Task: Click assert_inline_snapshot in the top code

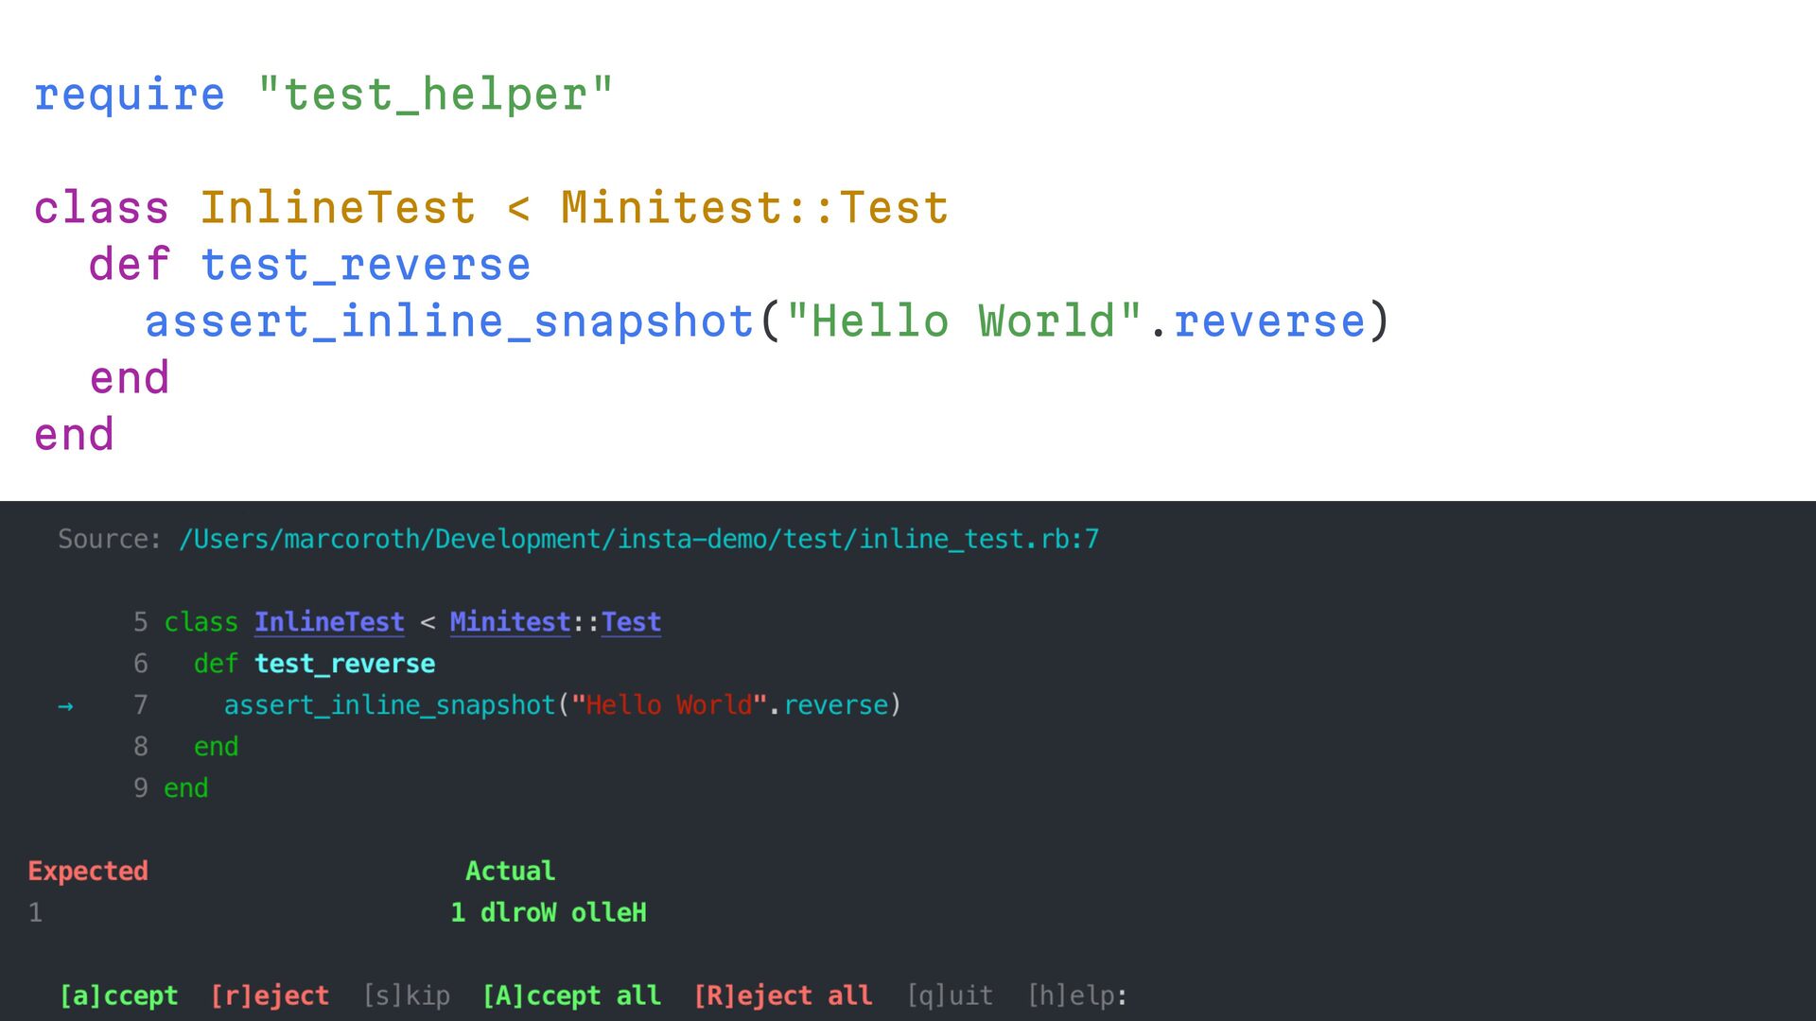Action: pos(449,321)
